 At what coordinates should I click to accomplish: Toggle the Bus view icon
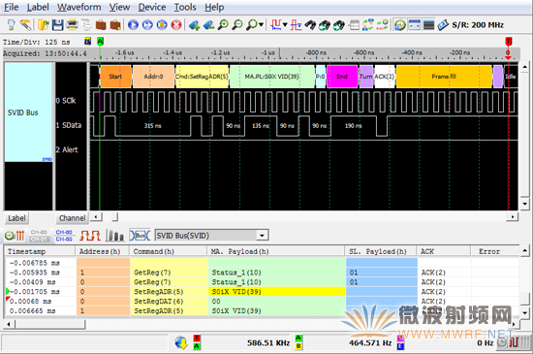[140, 236]
